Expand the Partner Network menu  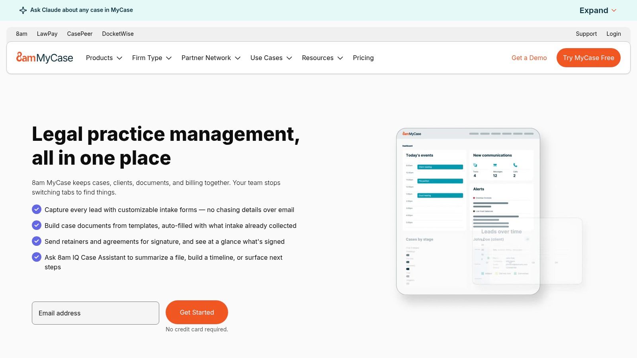(211, 58)
